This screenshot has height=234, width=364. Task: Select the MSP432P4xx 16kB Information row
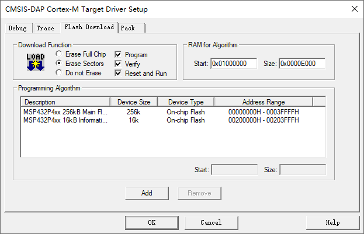(173, 120)
